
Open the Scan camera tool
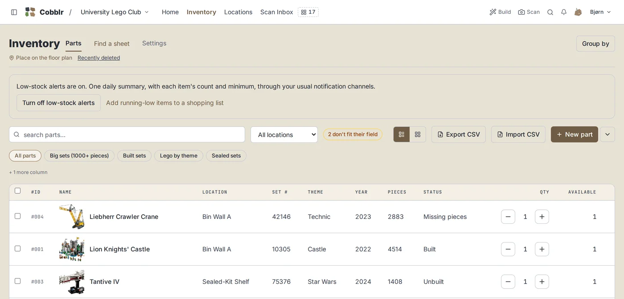529,12
